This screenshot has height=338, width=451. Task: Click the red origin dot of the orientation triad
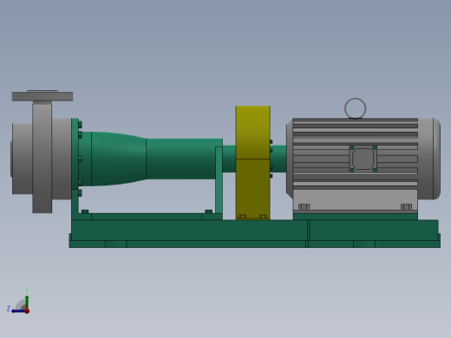[x=27, y=311]
